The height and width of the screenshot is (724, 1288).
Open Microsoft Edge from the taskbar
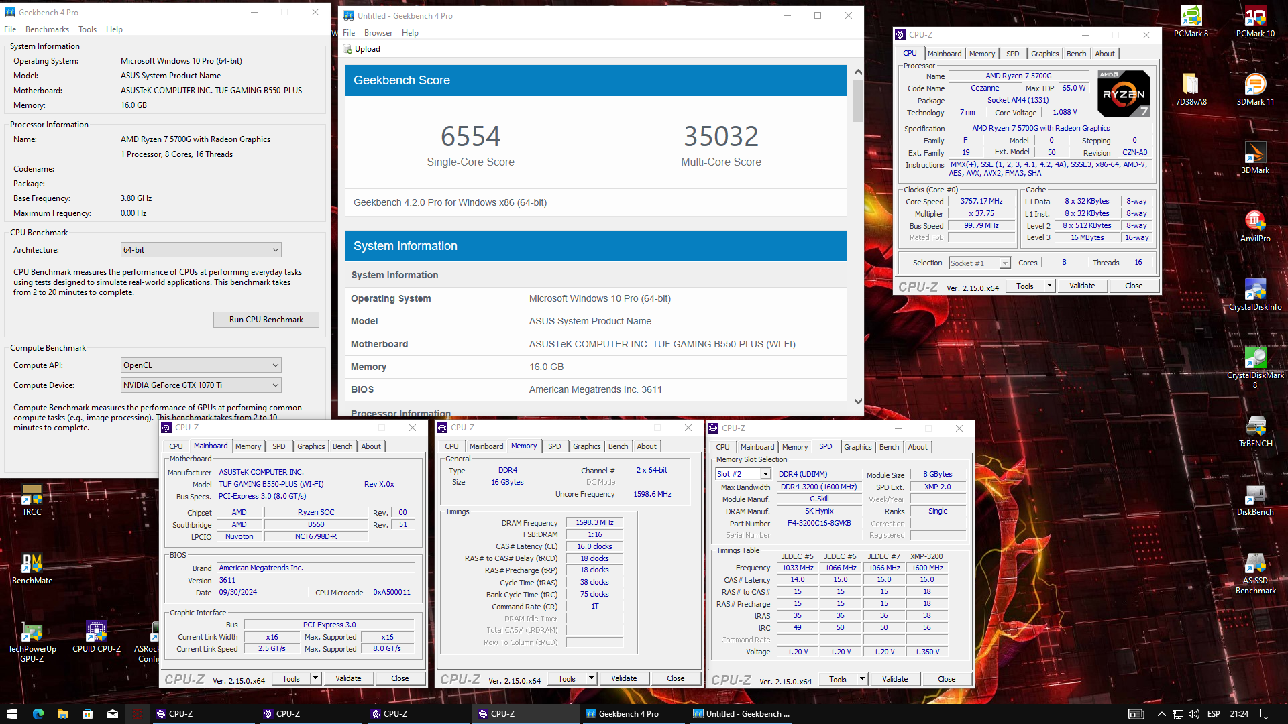(38, 713)
